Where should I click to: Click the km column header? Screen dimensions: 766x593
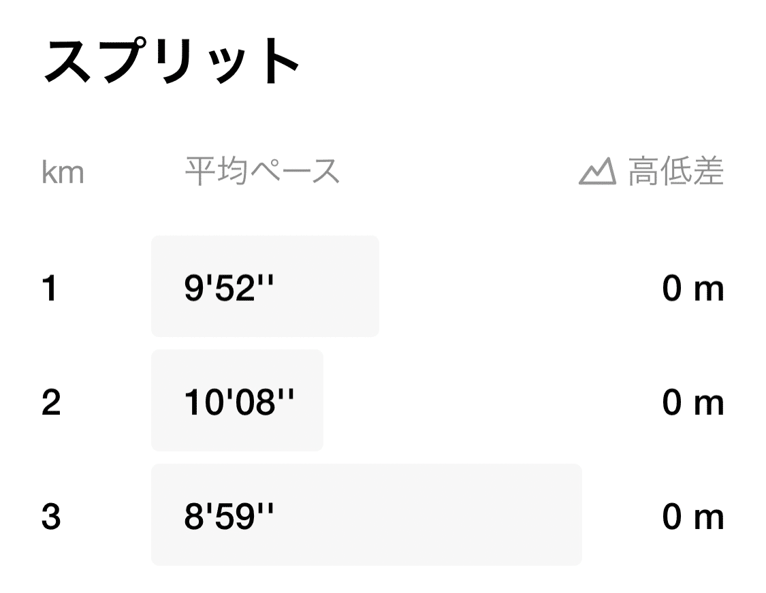[63, 173]
